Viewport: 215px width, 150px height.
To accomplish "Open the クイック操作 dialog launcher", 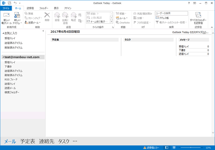I will 113,27.
